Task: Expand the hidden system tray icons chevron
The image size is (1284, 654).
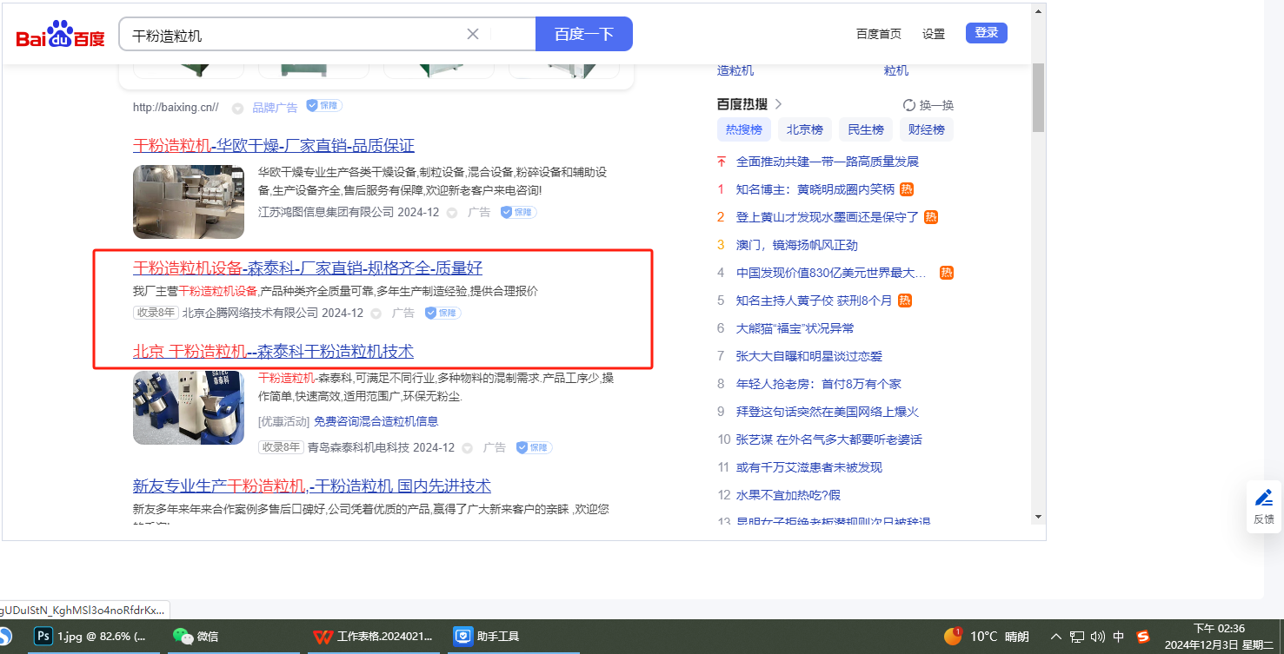Action: [1056, 636]
